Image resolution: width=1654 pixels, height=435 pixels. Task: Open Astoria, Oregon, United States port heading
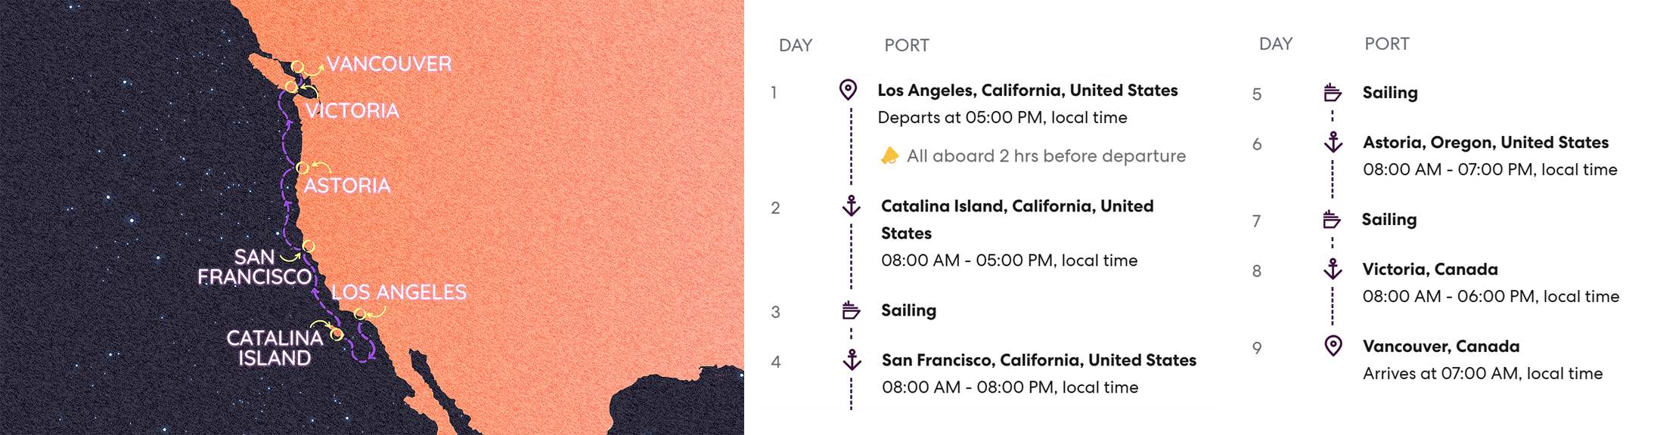pyautogui.click(x=1485, y=143)
